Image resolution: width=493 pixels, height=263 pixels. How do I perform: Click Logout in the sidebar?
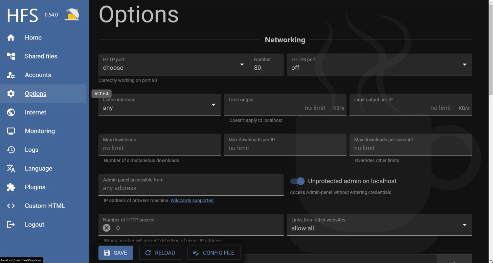coord(34,225)
